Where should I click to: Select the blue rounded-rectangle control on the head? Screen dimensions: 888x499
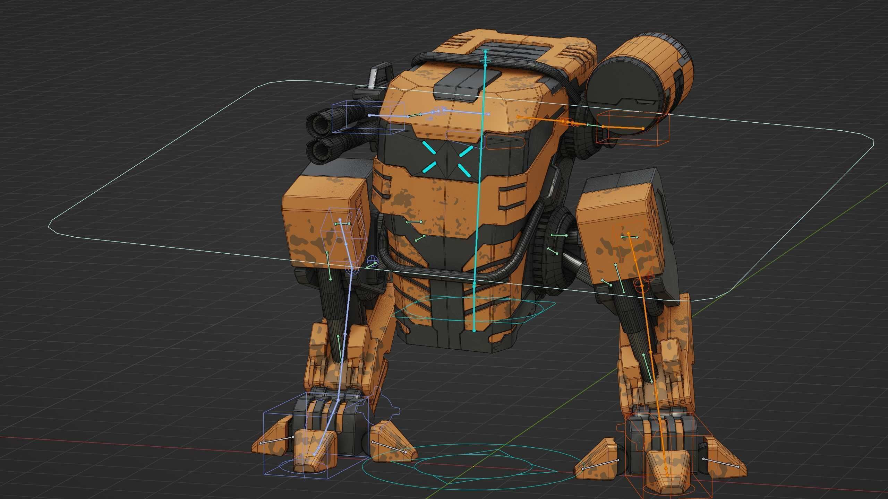tap(465, 140)
